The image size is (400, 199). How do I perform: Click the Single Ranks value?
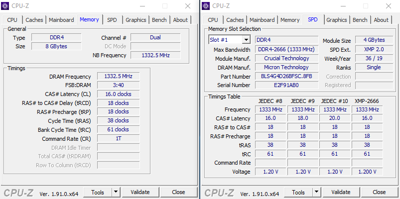(x=374, y=67)
